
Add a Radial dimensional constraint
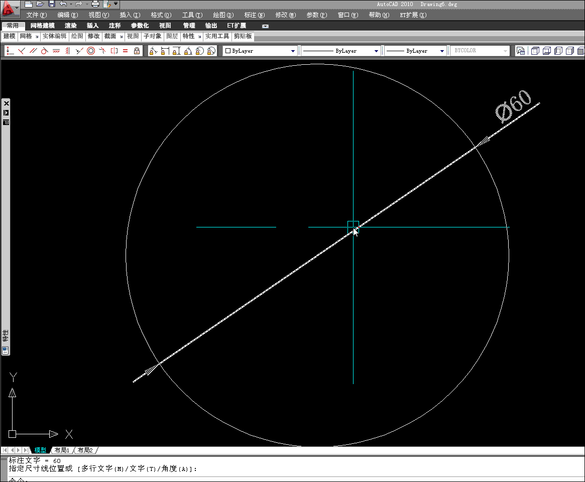tap(199, 51)
